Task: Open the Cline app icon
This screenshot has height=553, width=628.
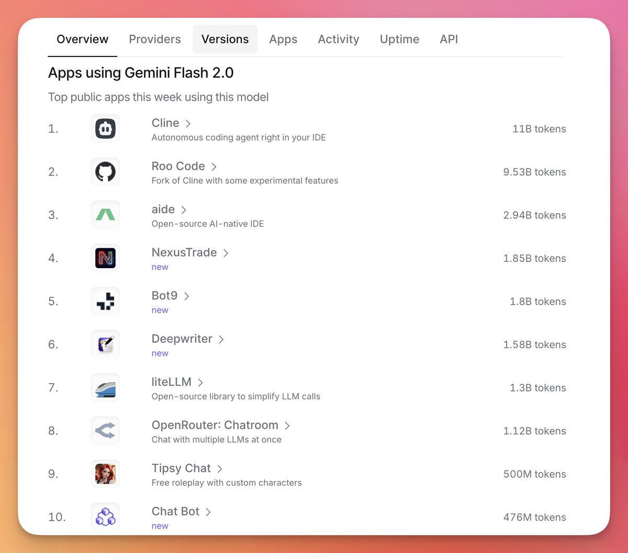Action: click(x=105, y=129)
